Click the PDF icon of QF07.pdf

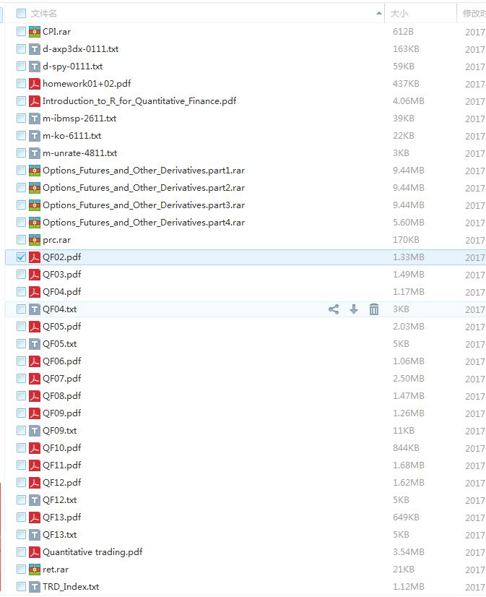click(x=35, y=379)
